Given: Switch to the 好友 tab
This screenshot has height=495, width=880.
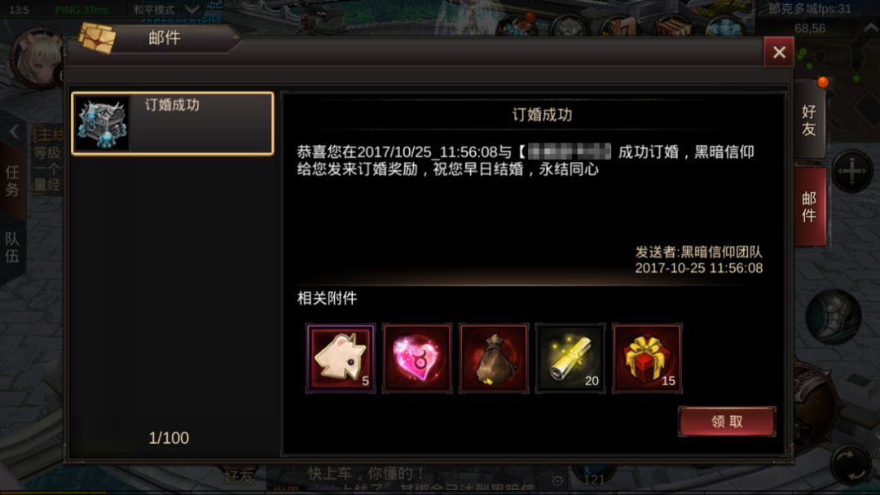Looking at the screenshot, I should tap(809, 120).
